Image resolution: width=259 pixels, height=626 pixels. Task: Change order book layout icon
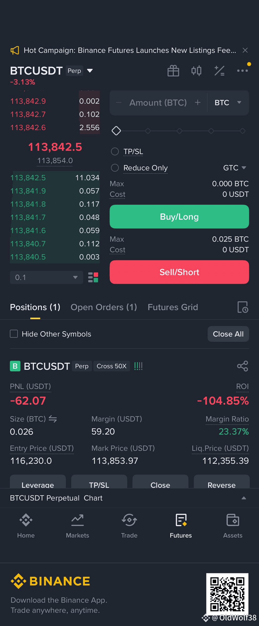click(93, 277)
